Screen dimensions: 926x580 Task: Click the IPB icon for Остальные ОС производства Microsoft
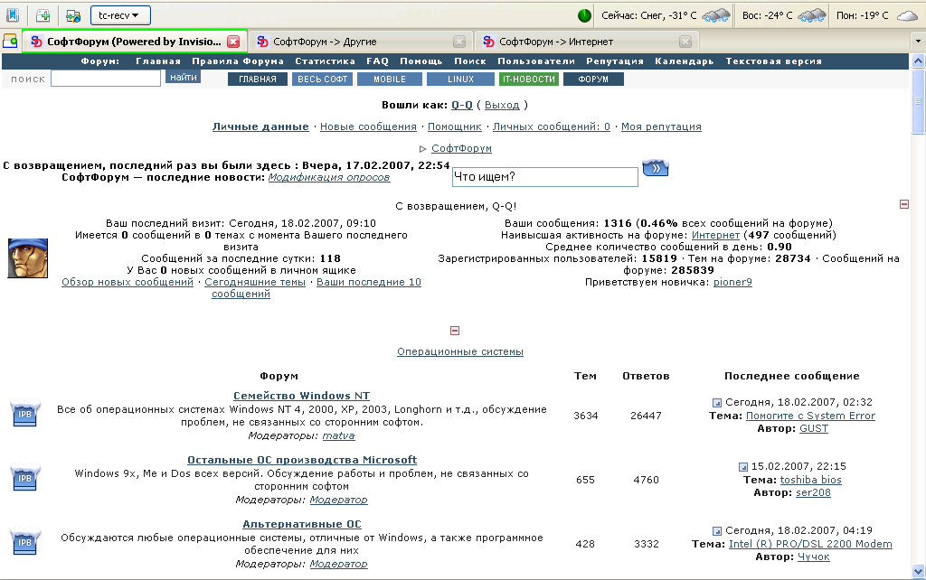(x=24, y=478)
